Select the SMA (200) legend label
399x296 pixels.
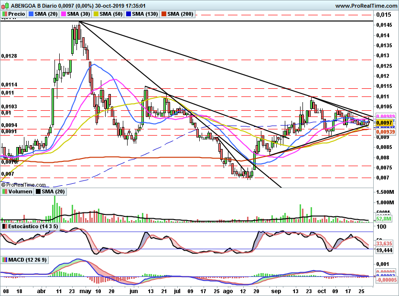pyautogui.click(x=177, y=14)
